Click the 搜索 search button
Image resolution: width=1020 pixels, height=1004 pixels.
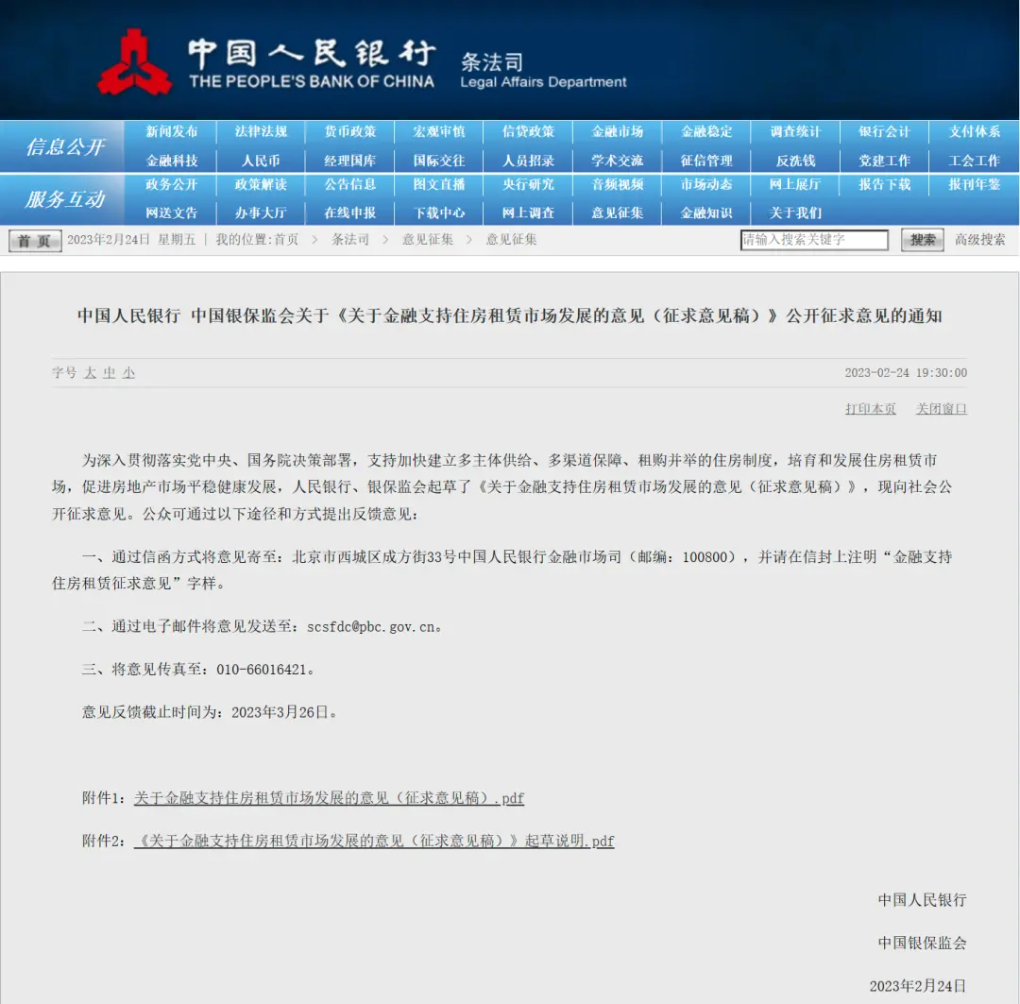point(923,240)
